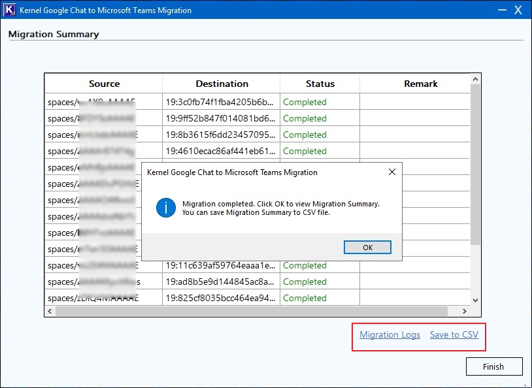The image size is (532, 388).
Task: Click the Migration Summary heading
Action: click(x=54, y=34)
